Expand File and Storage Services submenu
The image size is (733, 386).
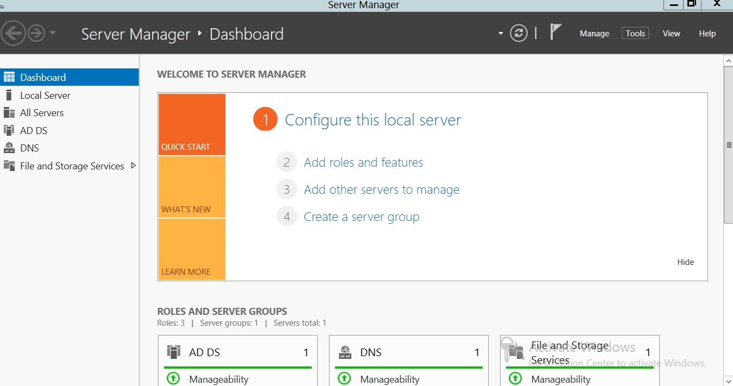[x=134, y=166]
